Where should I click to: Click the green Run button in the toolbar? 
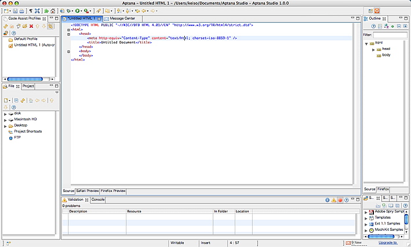(x=78, y=11)
